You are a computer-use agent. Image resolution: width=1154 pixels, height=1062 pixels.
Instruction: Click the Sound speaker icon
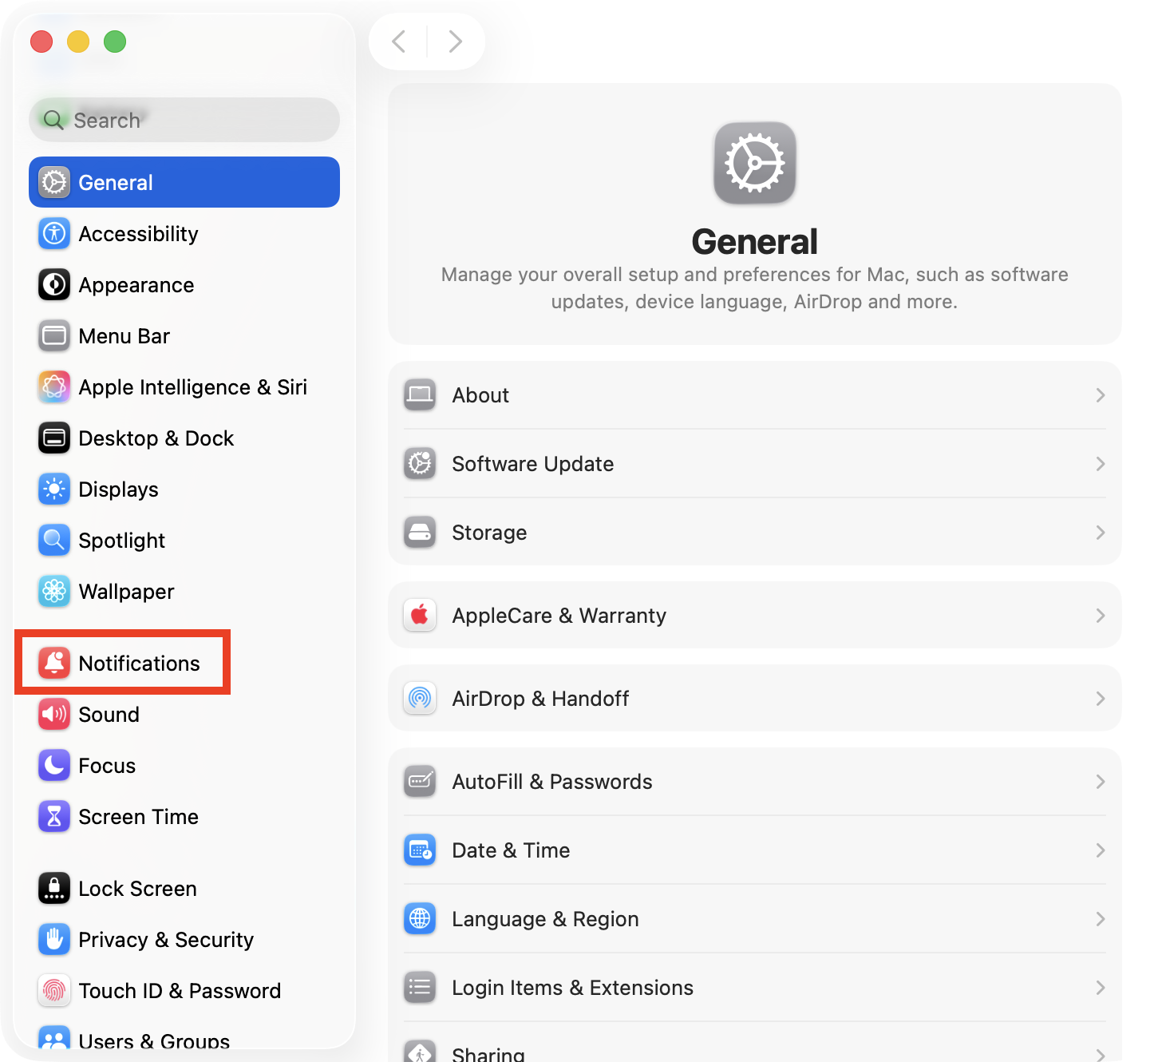(x=53, y=714)
